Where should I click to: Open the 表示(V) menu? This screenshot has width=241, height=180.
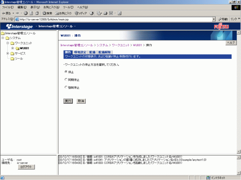click(35, 7)
